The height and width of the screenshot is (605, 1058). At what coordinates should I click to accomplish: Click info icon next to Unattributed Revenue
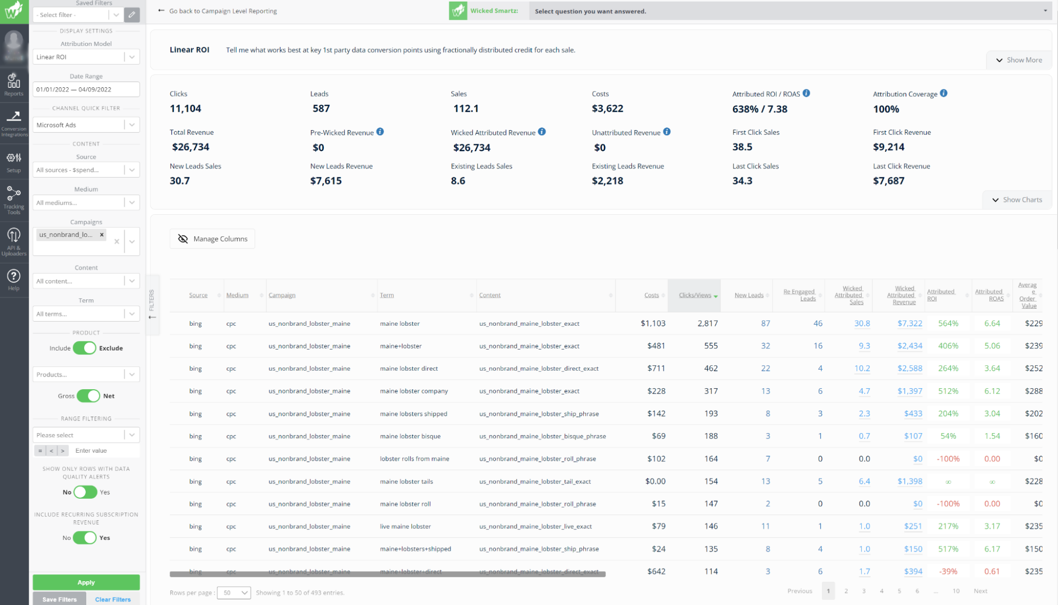(x=667, y=132)
